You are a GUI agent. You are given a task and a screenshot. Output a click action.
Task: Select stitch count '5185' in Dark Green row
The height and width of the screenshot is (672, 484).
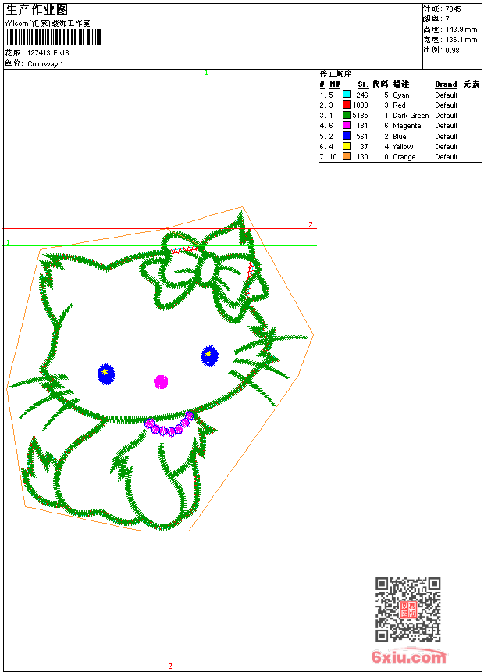[x=360, y=116]
